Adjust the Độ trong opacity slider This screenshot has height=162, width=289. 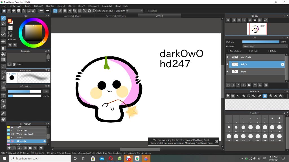[x=260, y=42]
